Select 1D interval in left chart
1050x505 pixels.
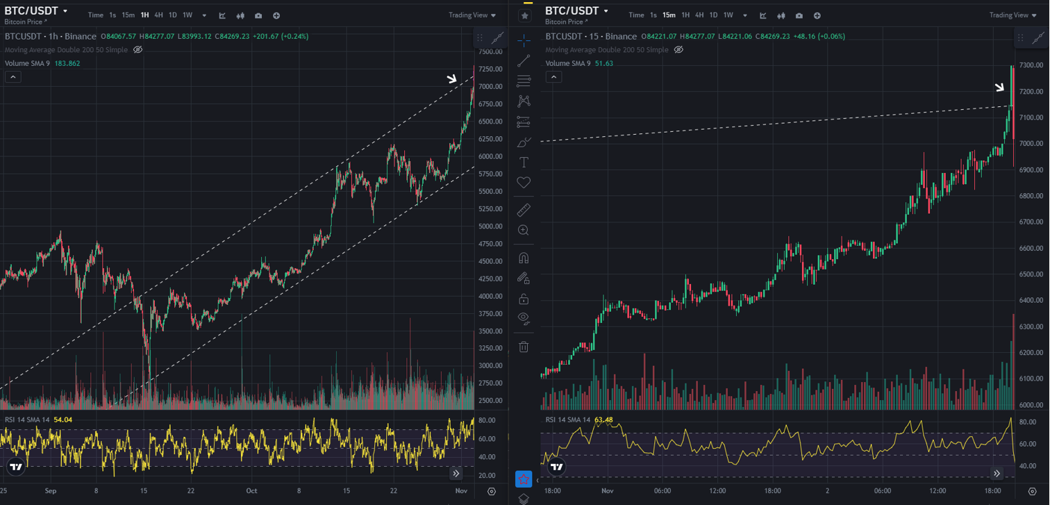173,15
